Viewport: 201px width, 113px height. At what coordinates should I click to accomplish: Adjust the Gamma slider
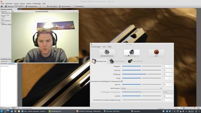point(142,84)
